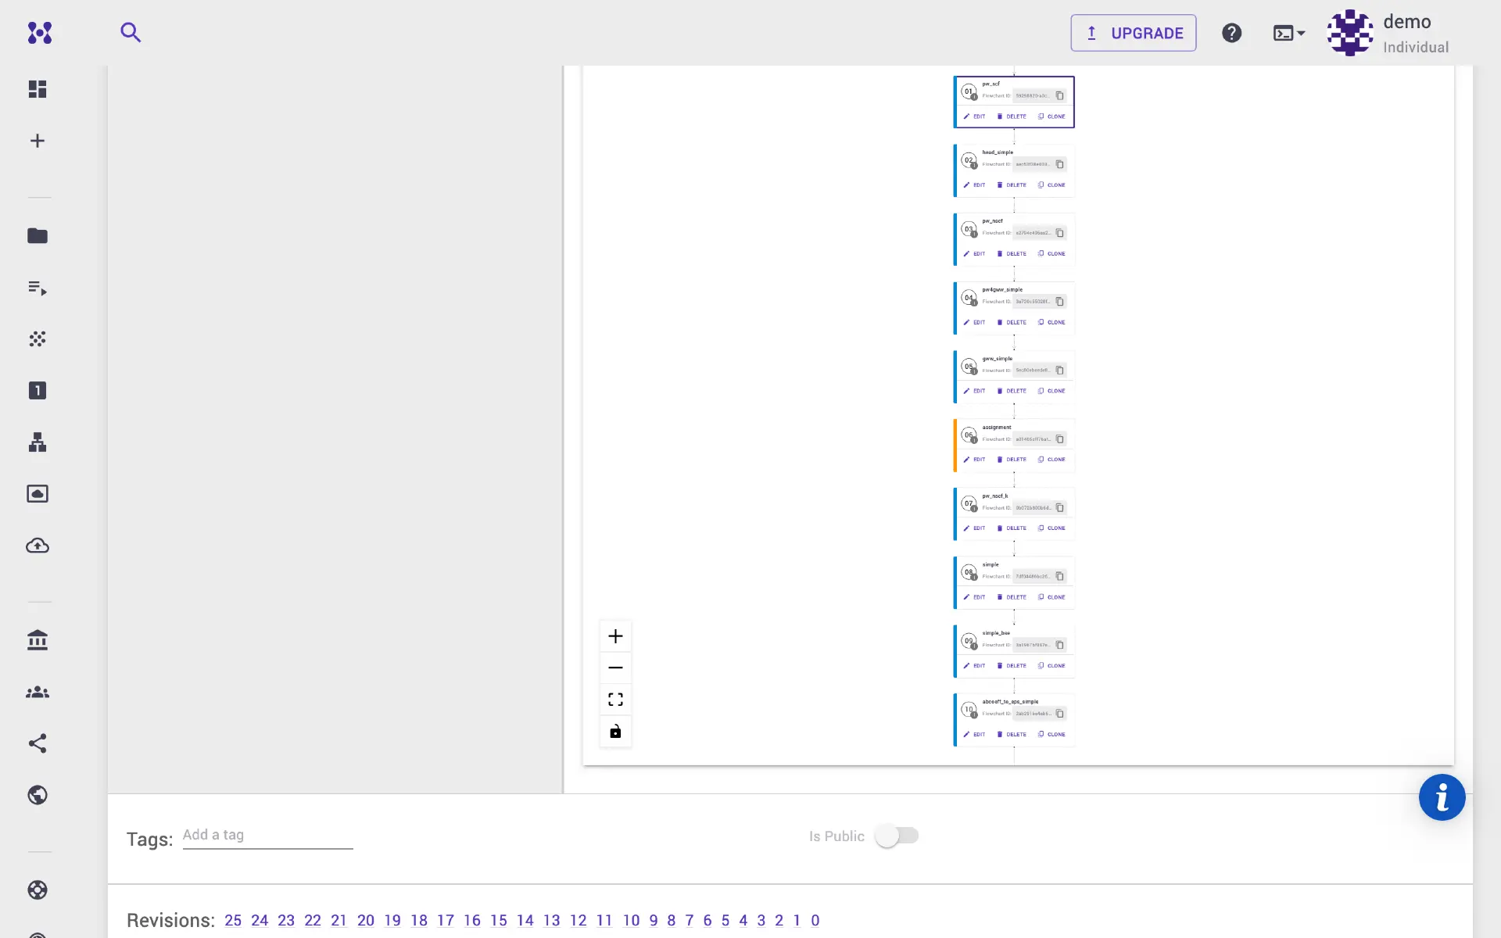Zoom out of the flowchart canvas
The height and width of the screenshot is (938, 1501).
click(615, 668)
